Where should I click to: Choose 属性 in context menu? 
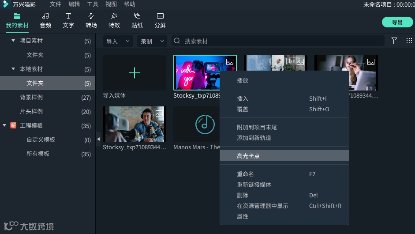pos(284,216)
